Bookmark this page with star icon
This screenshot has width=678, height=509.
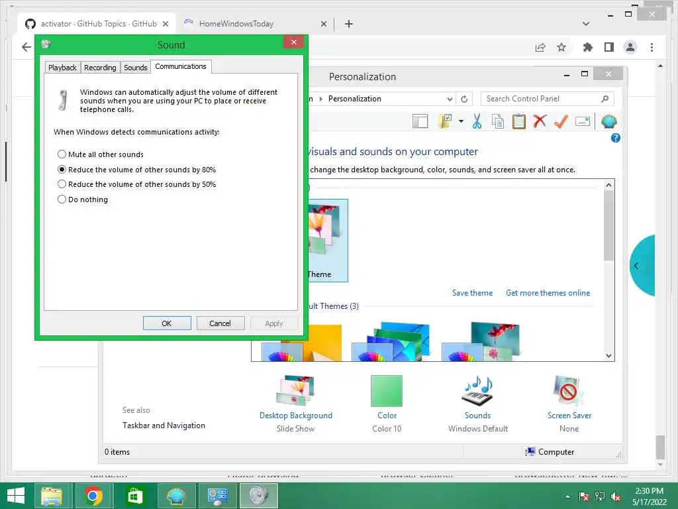click(x=561, y=47)
